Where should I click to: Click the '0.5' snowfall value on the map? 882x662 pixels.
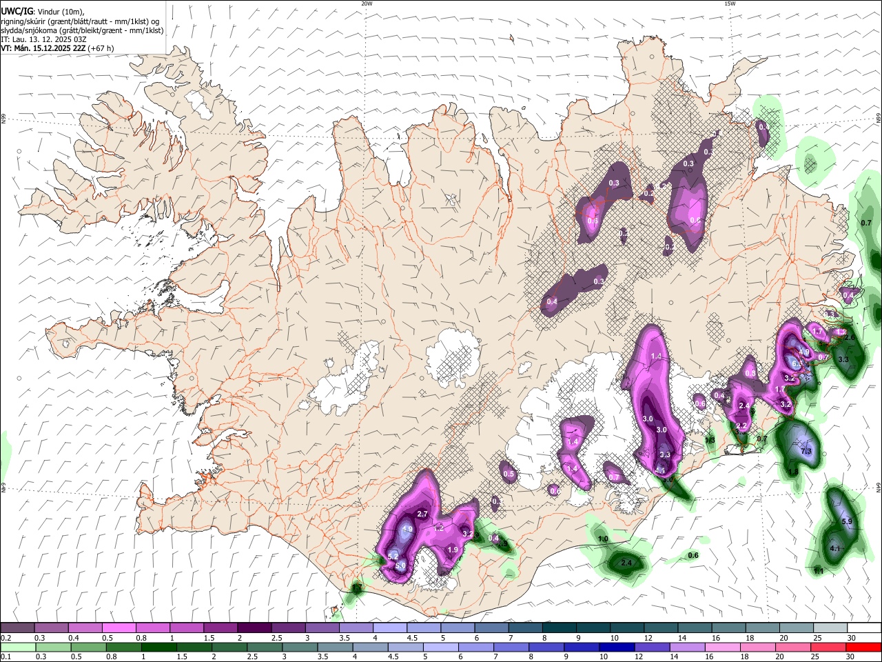(x=509, y=474)
